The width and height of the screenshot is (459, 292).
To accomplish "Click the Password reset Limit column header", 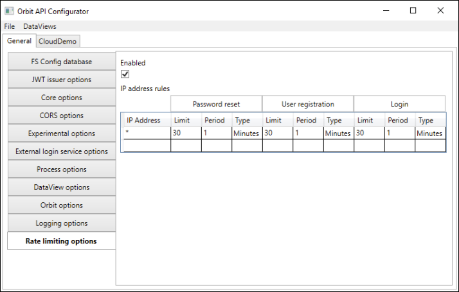I will click(x=186, y=120).
